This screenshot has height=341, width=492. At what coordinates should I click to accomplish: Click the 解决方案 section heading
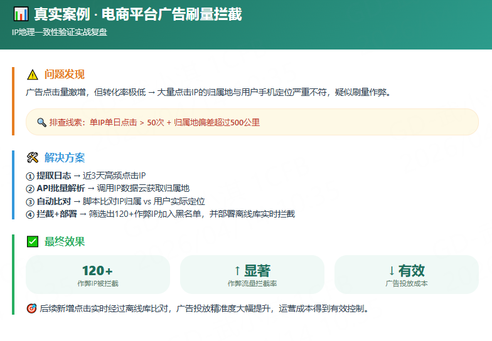64,158
